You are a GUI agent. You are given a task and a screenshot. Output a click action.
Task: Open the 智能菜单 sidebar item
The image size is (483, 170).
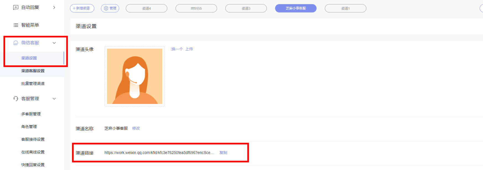(x=32, y=25)
